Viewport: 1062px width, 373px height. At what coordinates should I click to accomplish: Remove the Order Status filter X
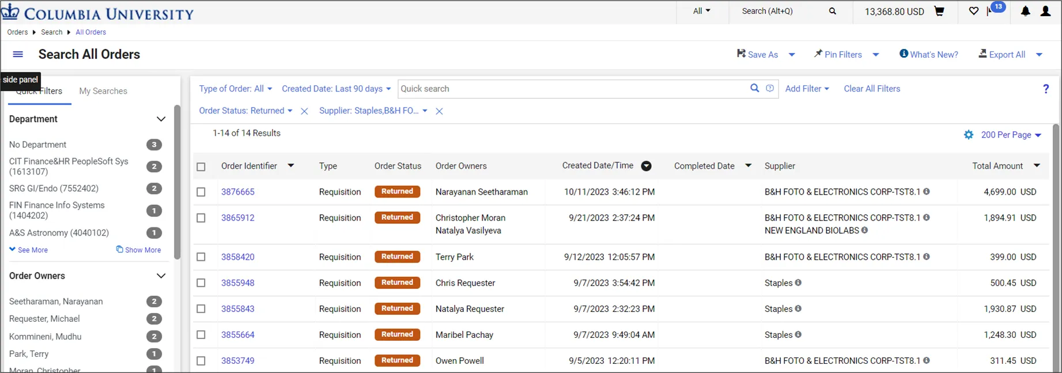tap(304, 111)
